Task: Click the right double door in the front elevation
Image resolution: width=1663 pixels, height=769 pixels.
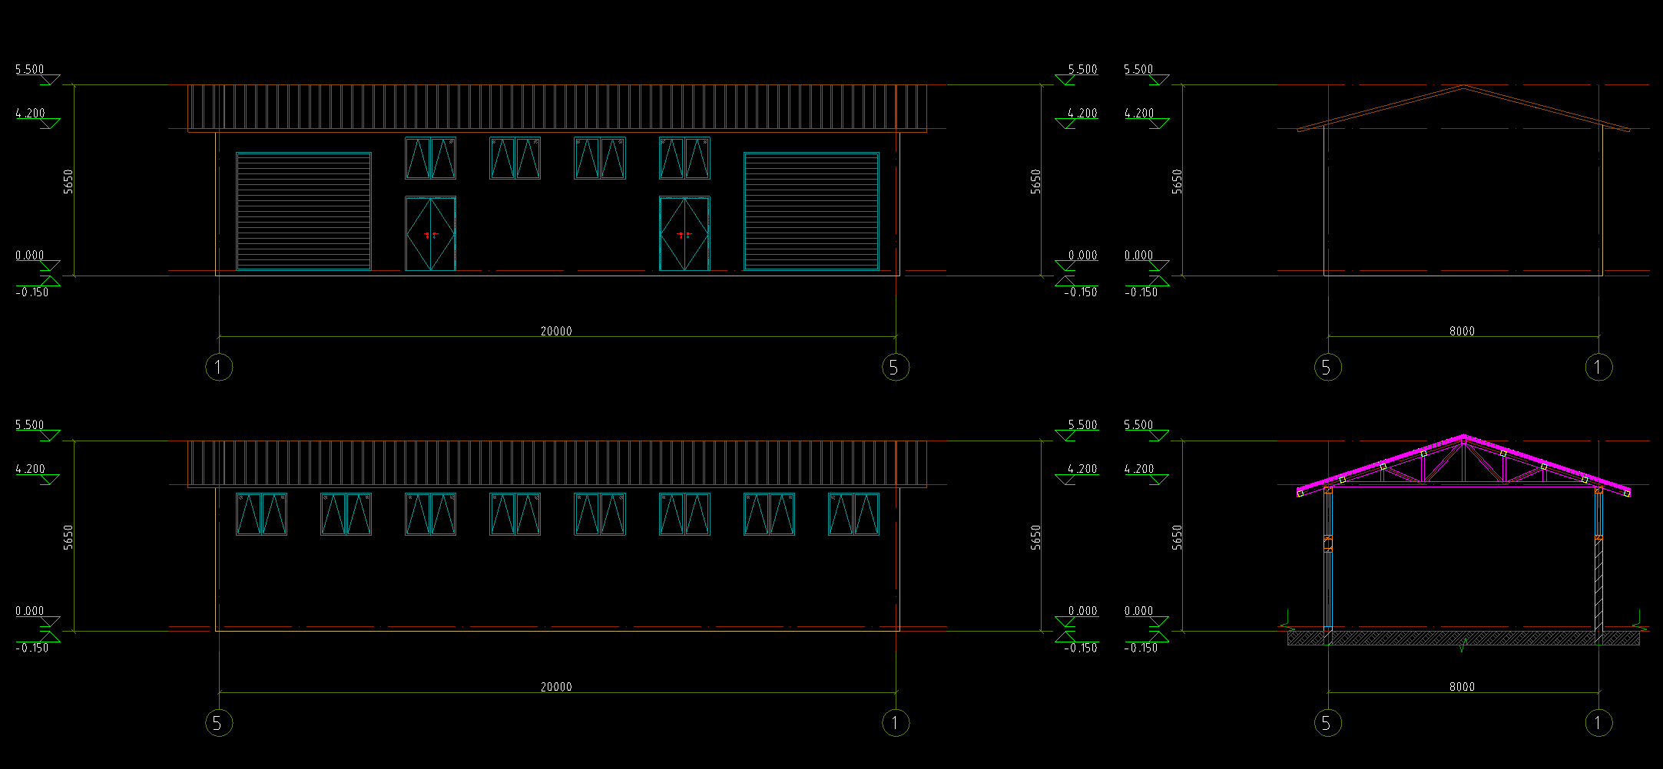Action: [684, 234]
